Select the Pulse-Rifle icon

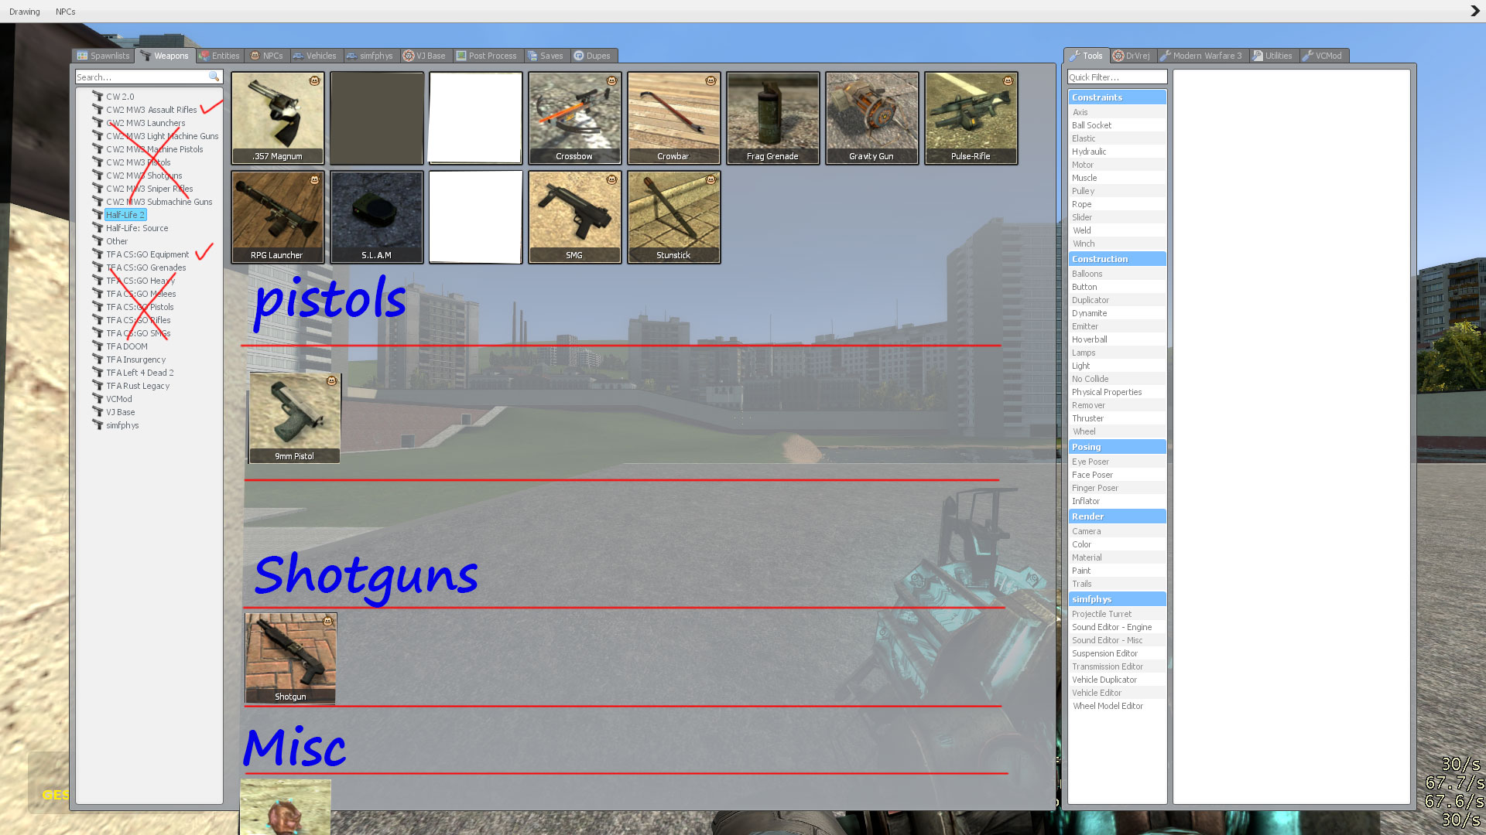coord(971,118)
